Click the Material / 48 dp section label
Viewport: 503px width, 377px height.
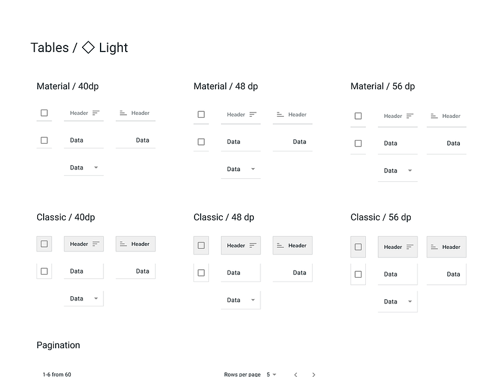[226, 86]
